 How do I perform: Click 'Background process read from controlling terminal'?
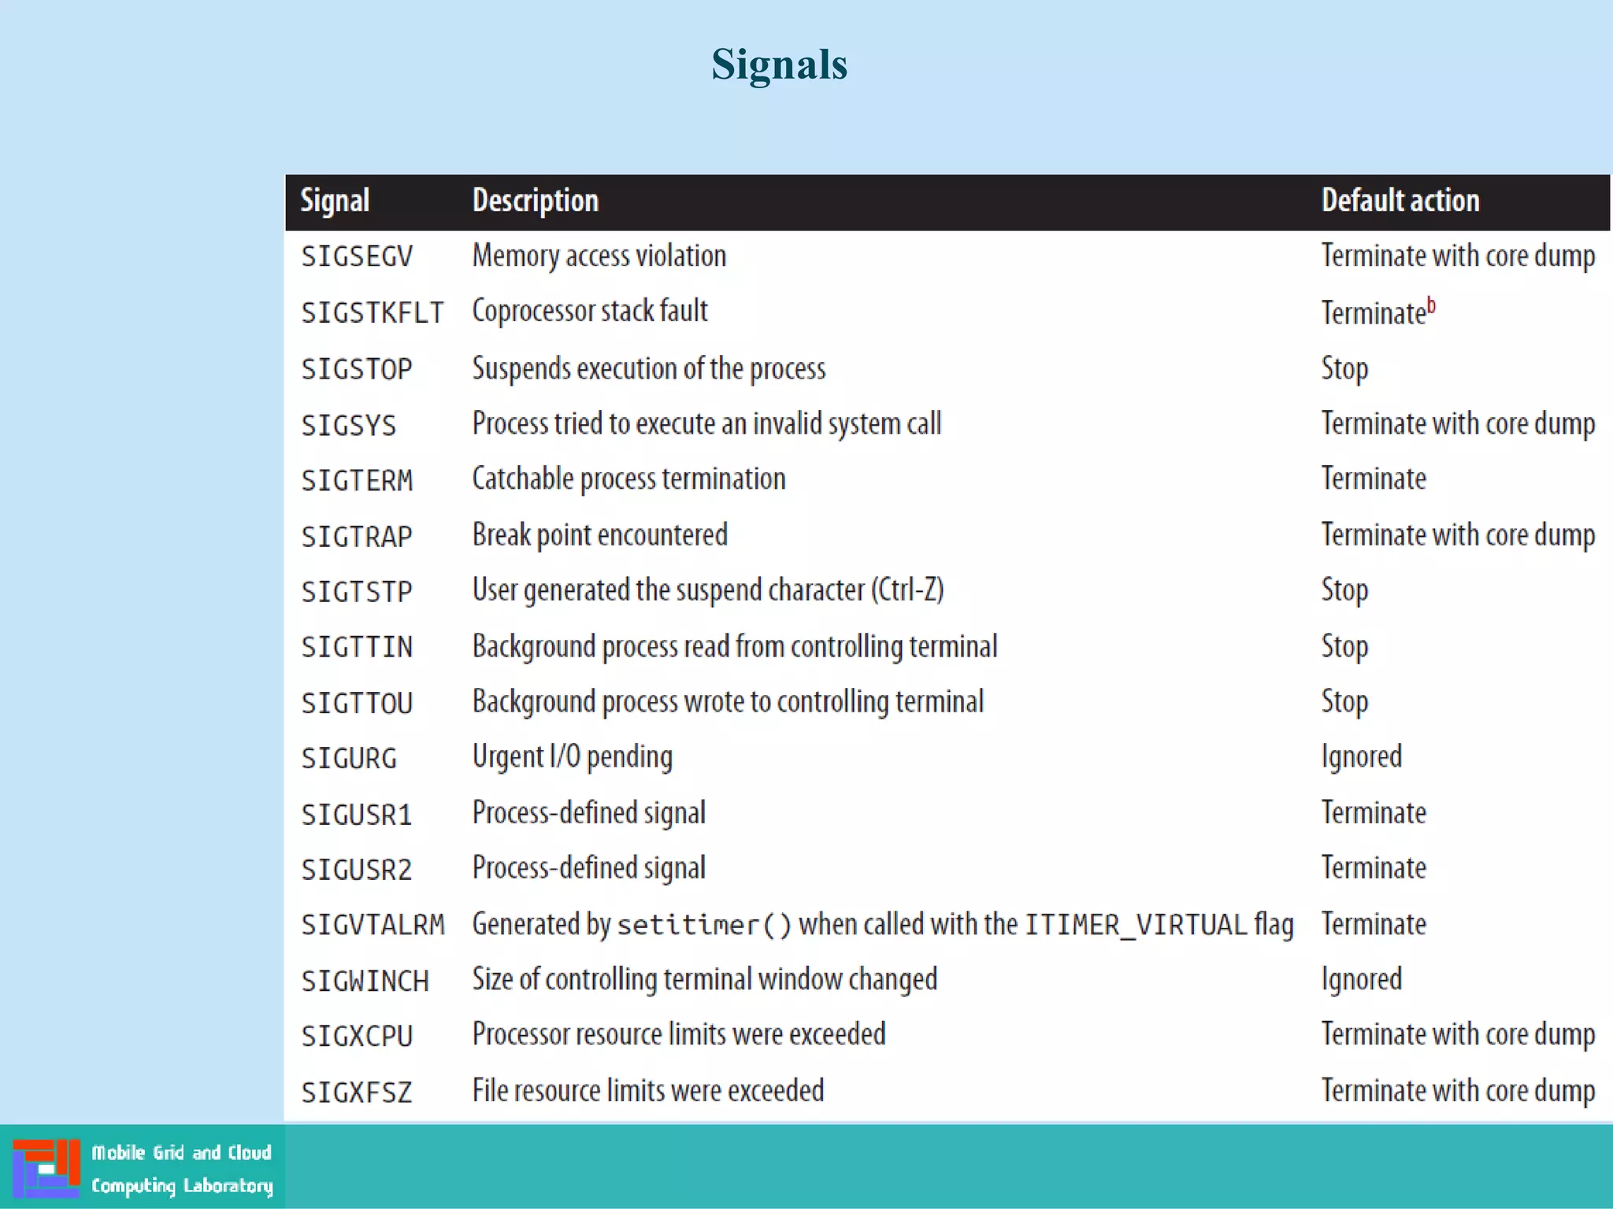[735, 646]
